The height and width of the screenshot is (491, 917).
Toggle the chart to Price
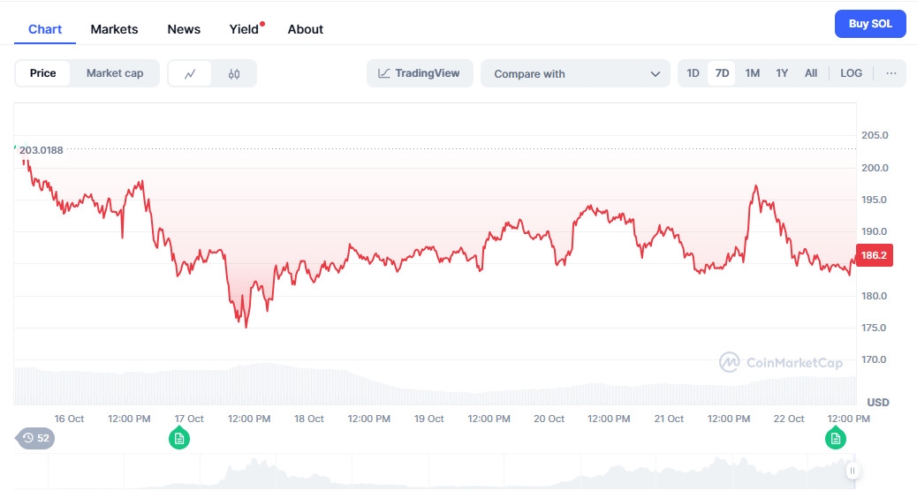pyautogui.click(x=42, y=73)
